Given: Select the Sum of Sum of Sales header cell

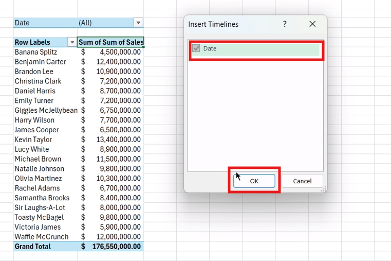Looking at the screenshot, I should pos(110,42).
